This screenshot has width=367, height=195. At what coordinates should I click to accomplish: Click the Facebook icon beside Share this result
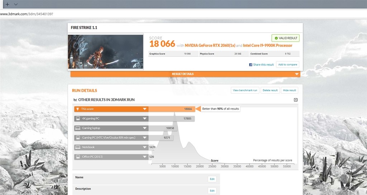point(251,65)
